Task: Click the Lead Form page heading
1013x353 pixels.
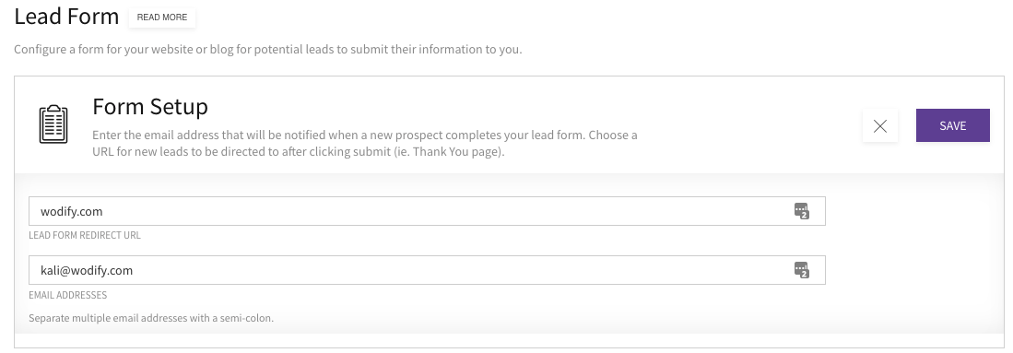Action: click(x=66, y=17)
